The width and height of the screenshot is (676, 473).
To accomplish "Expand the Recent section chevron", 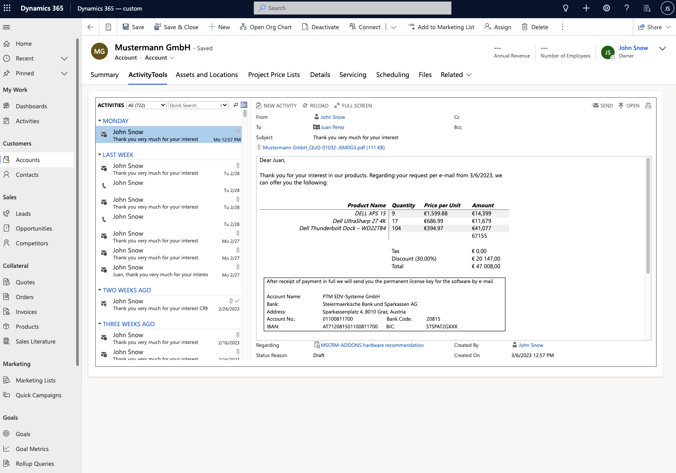I will (x=64, y=58).
